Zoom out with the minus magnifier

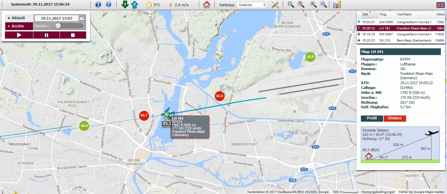(324, 5)
